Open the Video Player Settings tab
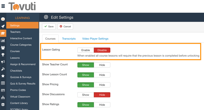This screenshot has width=204, height=110. pos(95,39)
